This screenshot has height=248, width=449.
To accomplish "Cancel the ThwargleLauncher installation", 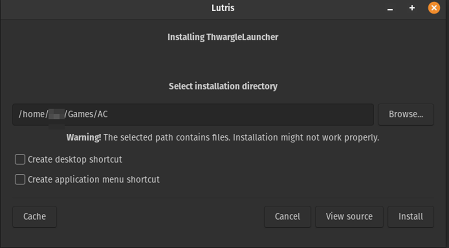I will [x=287, y=216].
